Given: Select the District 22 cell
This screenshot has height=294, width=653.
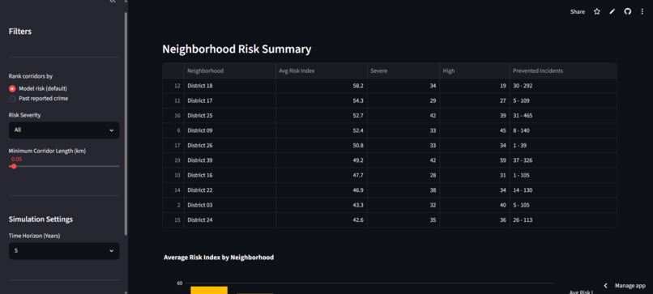Looking at the screenshot, I should tap(230, 190).
